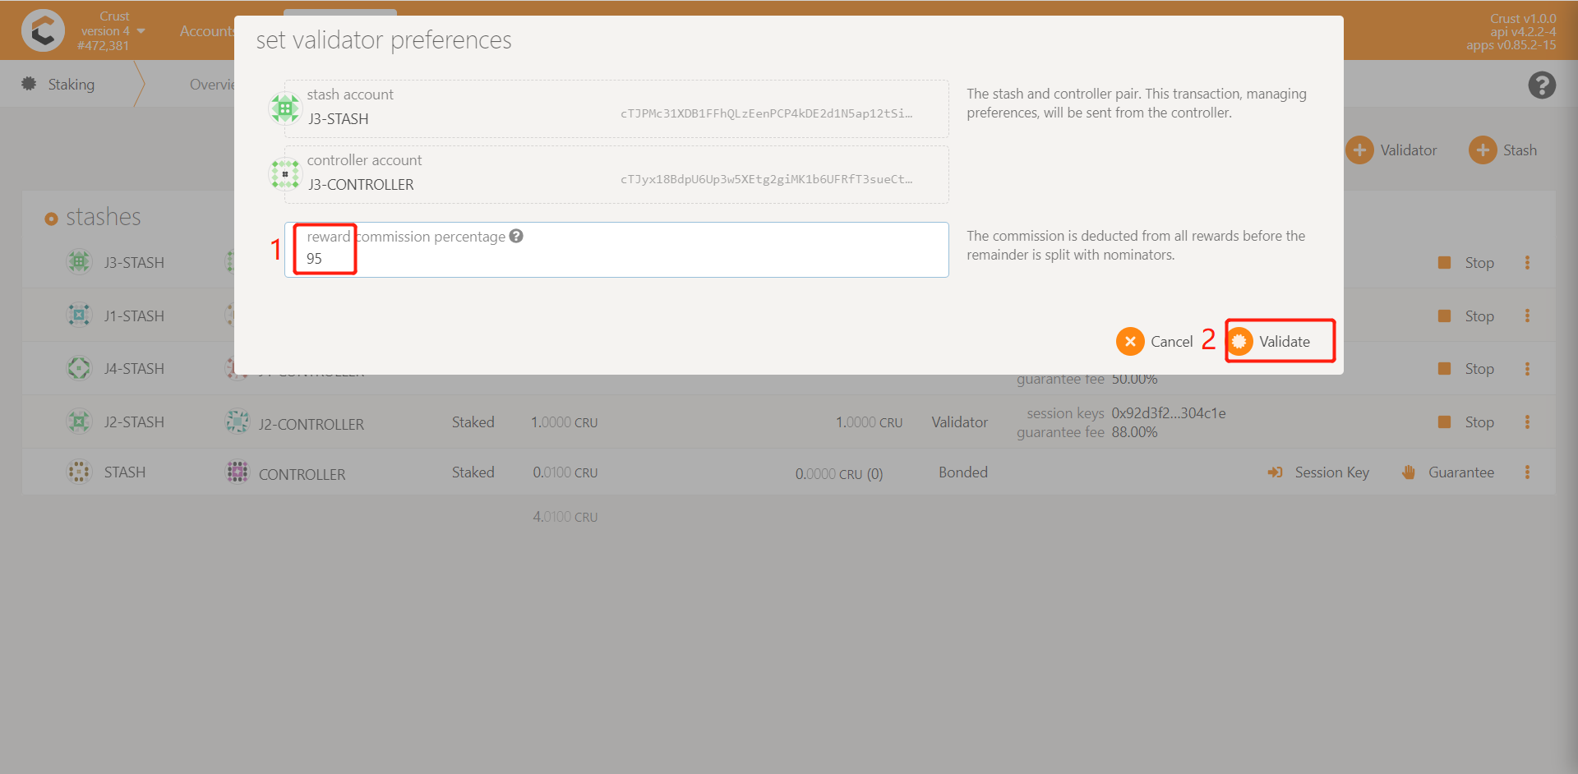The width and height of the screenshot is (1578, 774).
Task: Click the CONTROLLER account identicon
Action: (238, 472)
